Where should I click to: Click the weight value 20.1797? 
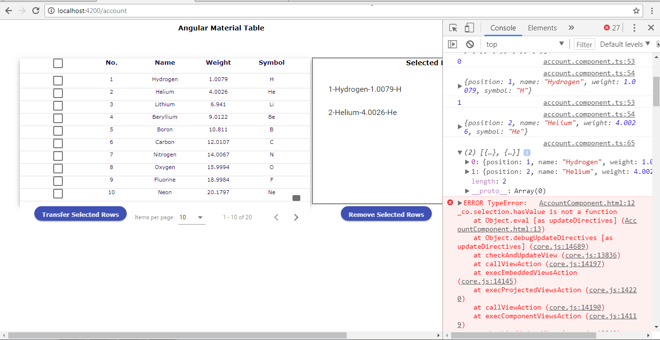tap(219, 192)
